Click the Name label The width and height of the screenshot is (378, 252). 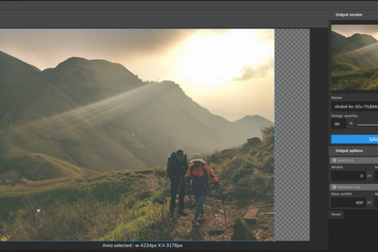tap(336, 98)
